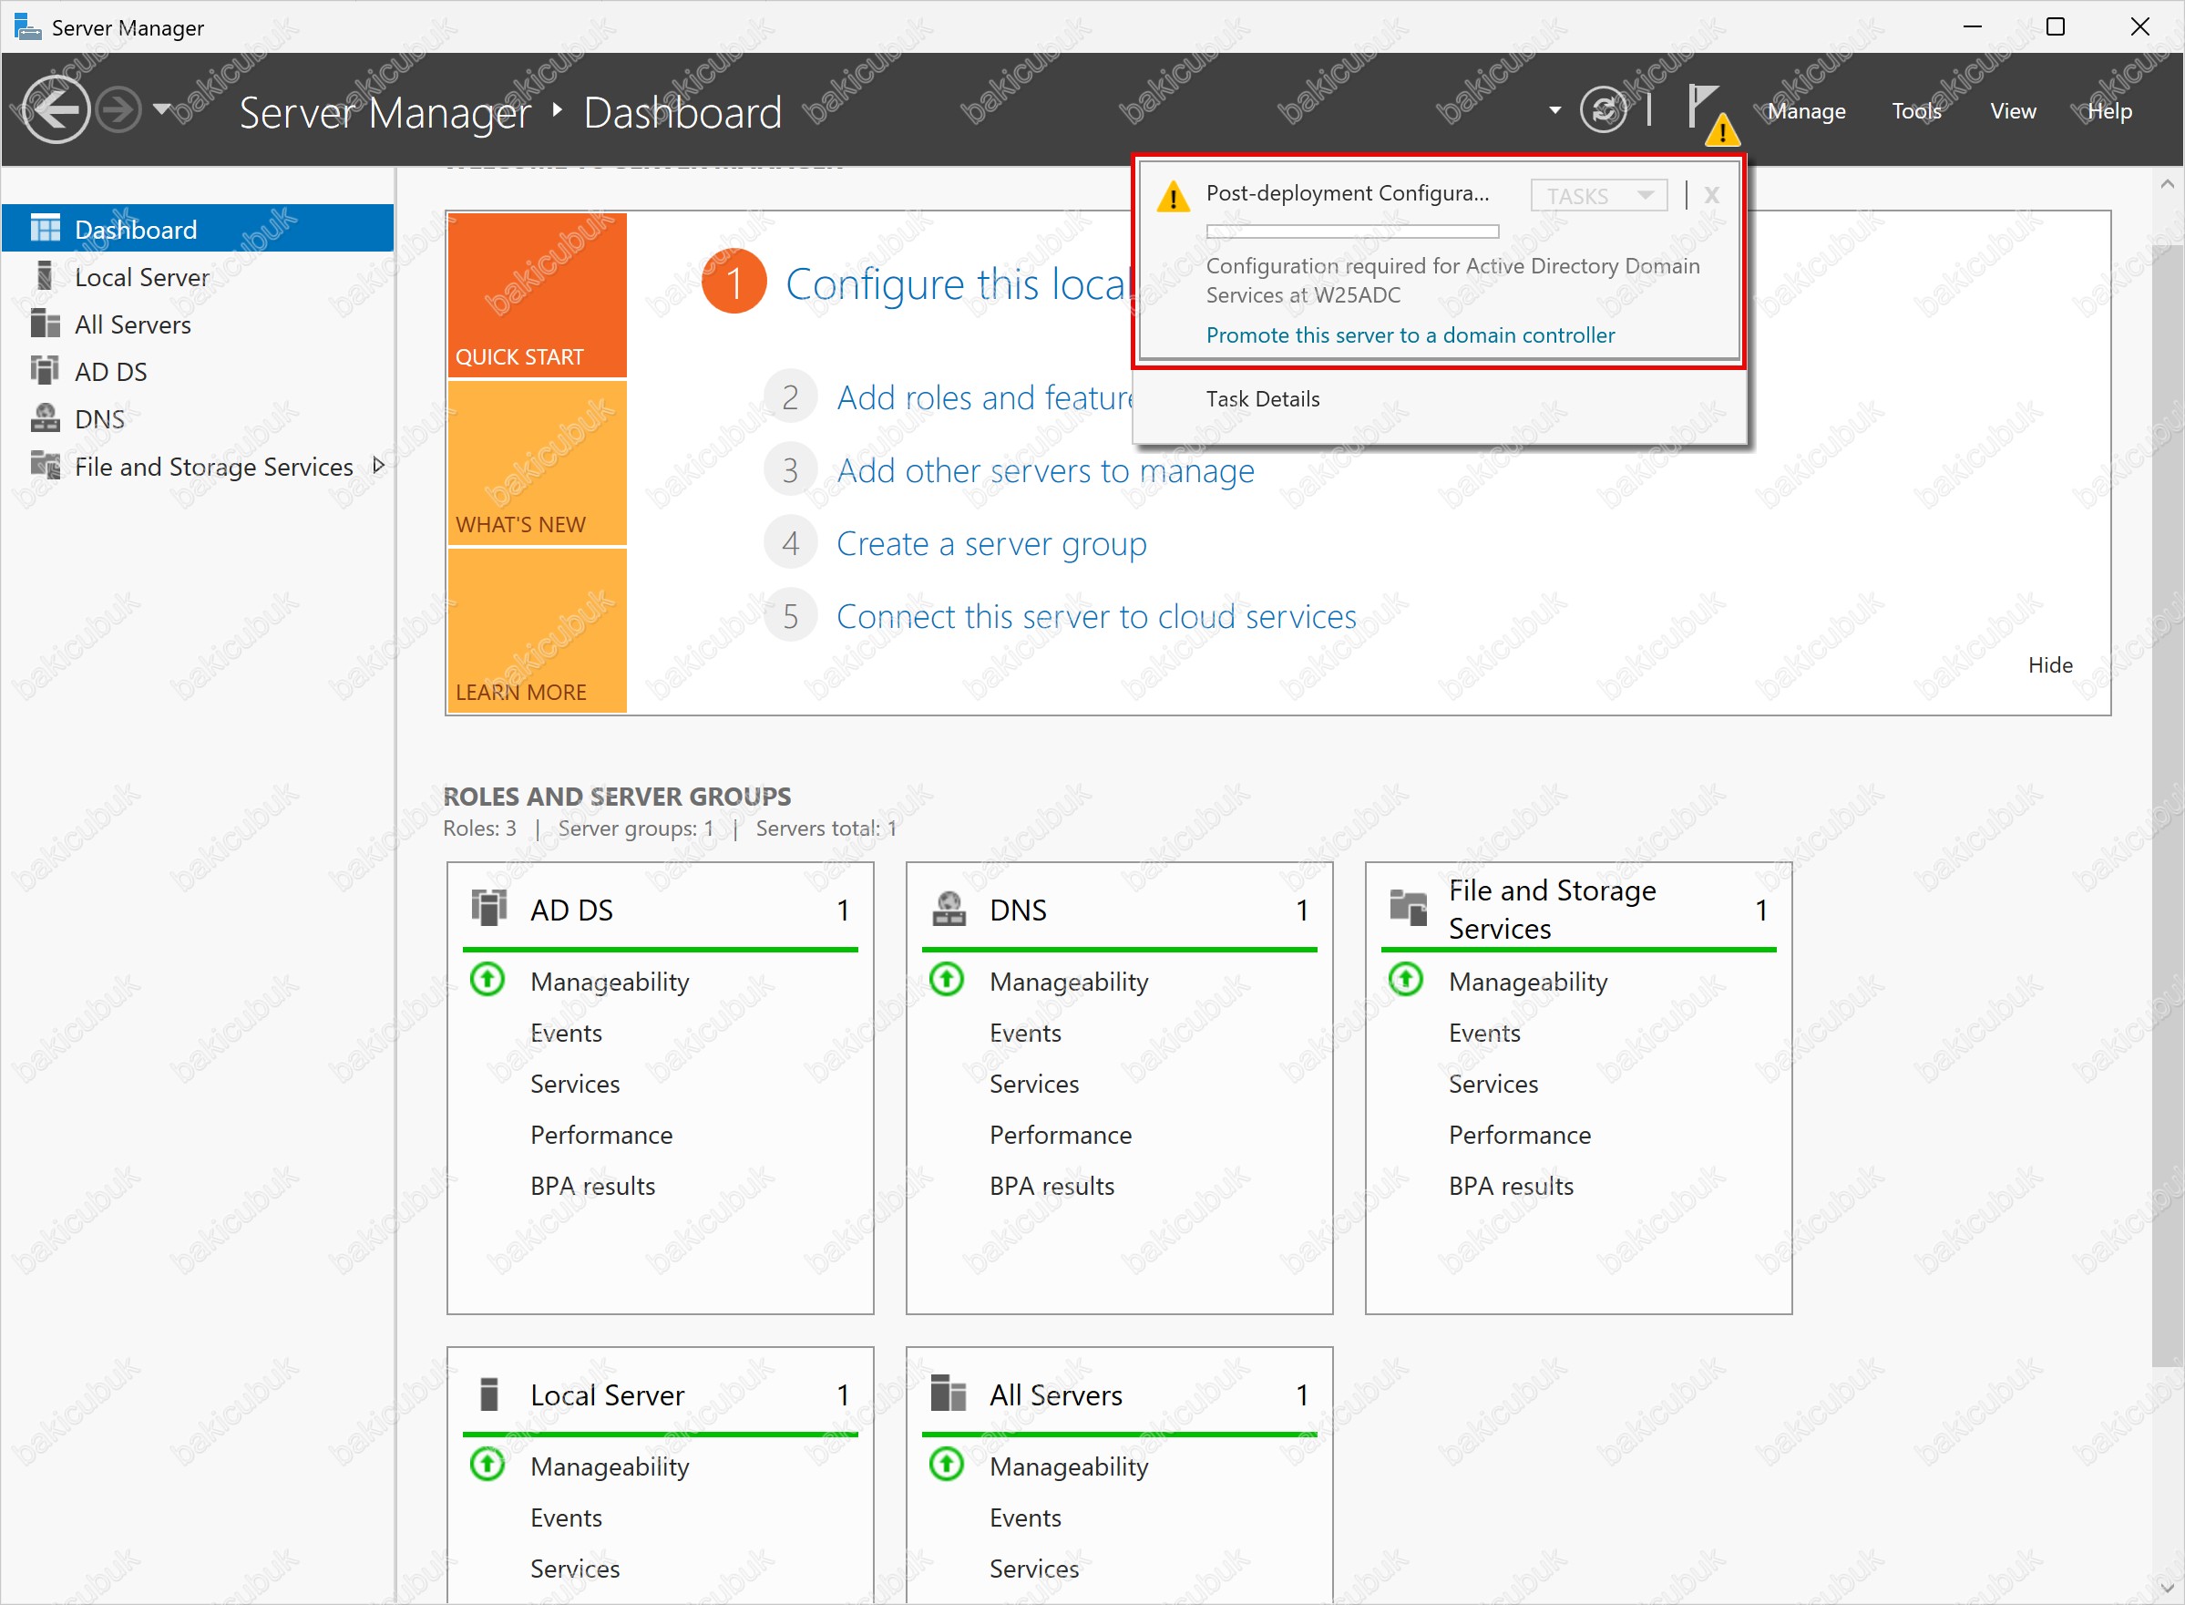Image resolution: width=2185 pixels, height=1605 pixels.
Task: Open Performance in the AD DS tile
Action: tap(601, 1135)
